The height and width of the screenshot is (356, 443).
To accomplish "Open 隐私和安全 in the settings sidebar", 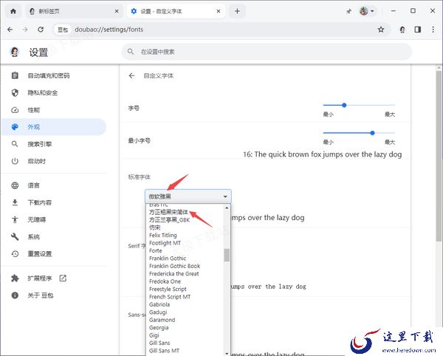I will tap(44, 92).
